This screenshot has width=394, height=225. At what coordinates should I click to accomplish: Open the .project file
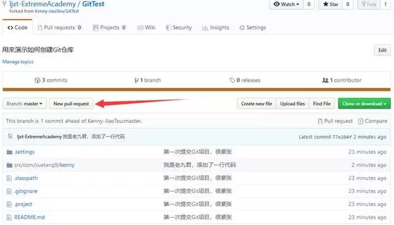pos(23,204)
